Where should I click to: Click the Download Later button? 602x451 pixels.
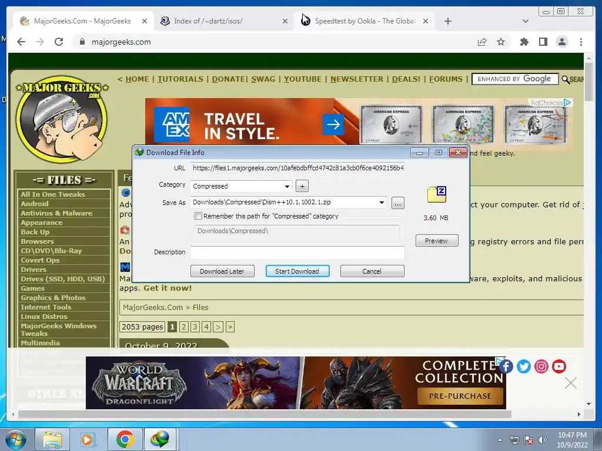[222, 271]
